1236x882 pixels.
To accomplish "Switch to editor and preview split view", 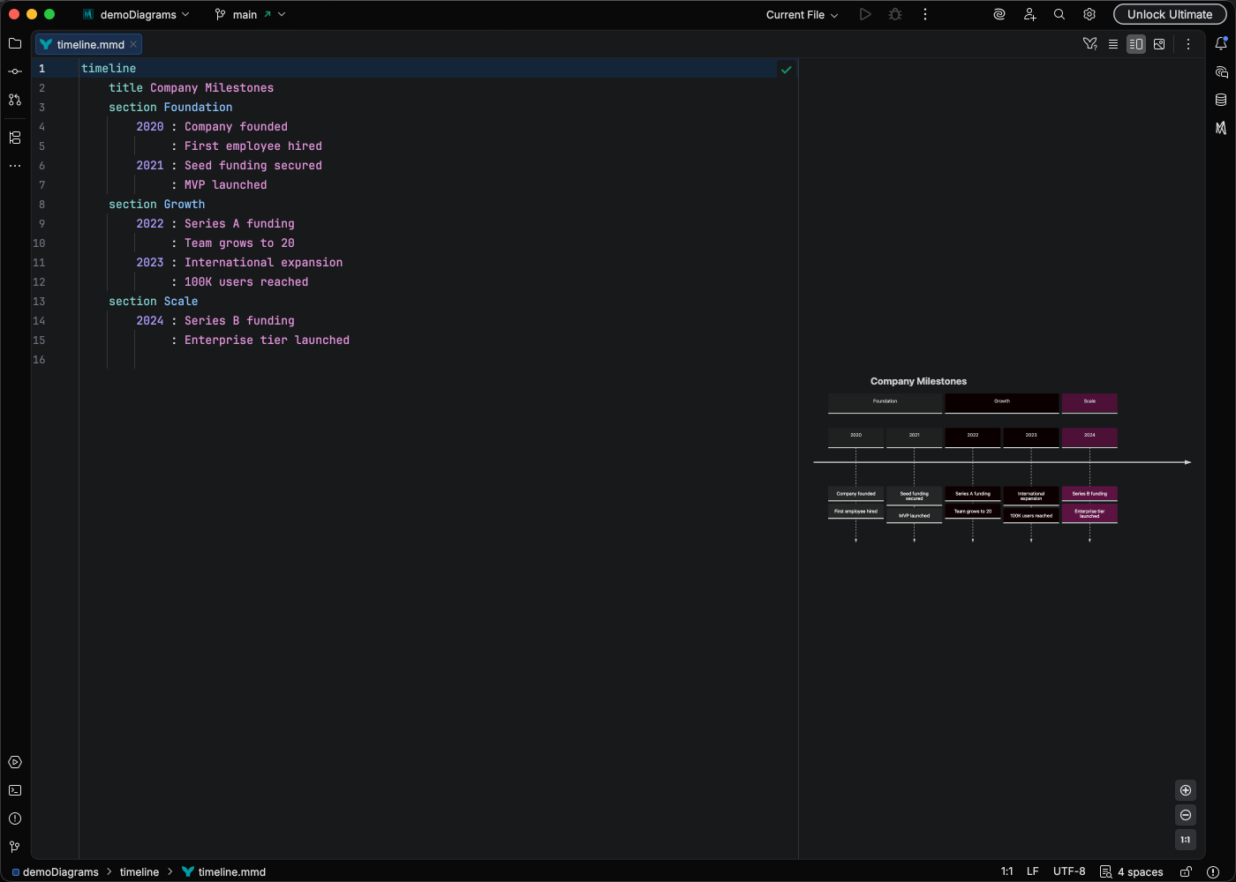I will (x=1136, y=44).
